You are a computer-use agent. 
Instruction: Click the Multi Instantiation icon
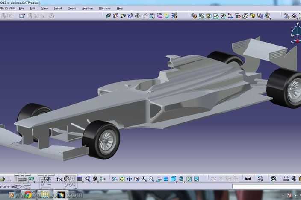[x=267, y=16]
